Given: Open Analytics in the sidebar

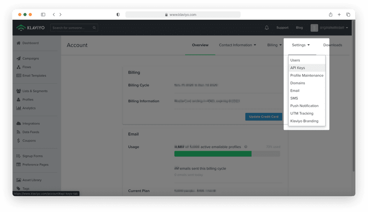Looking at the screenshot, I should pos(29,108).
